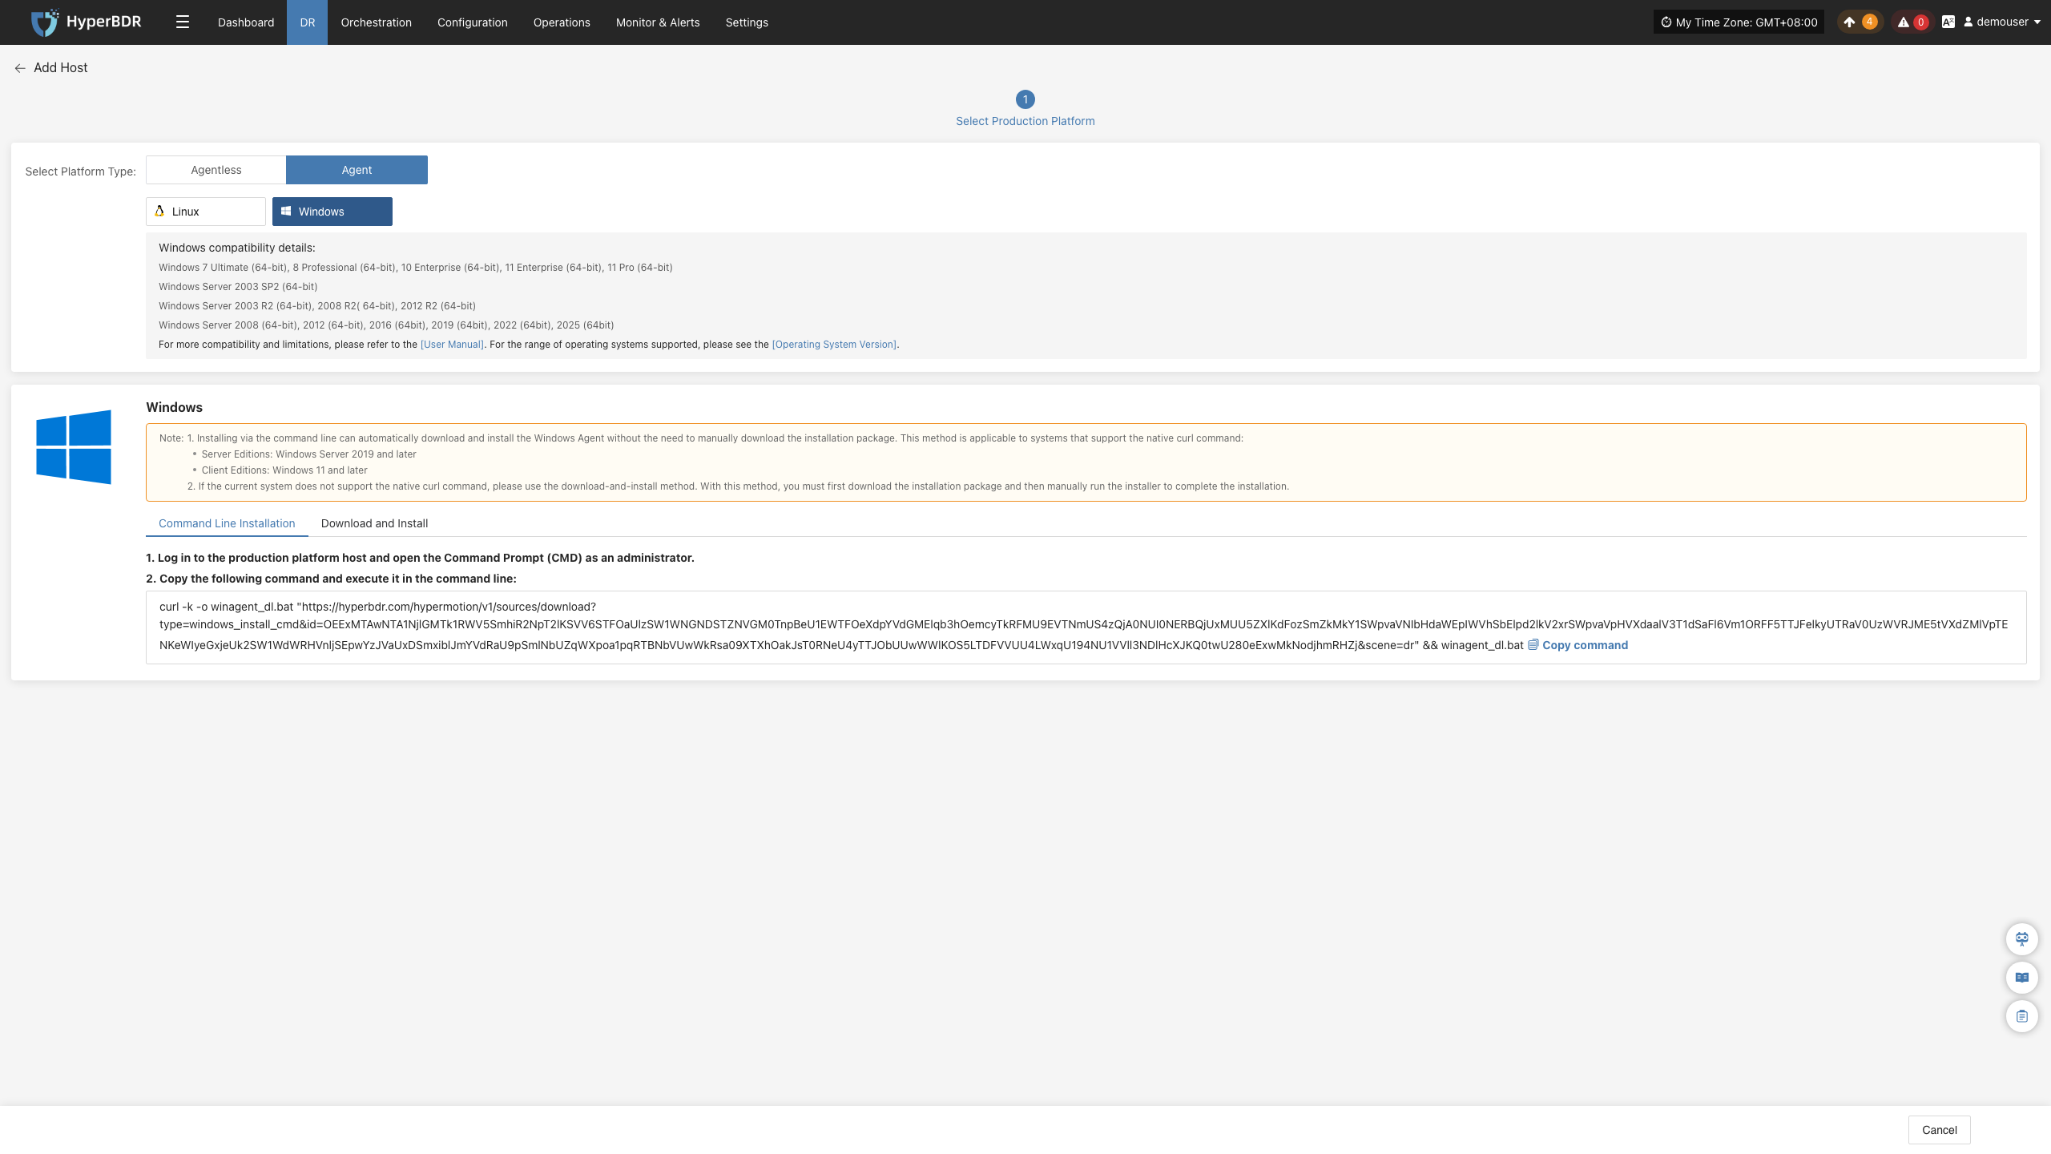Screen dimensions: 2051x1154
Task: Click the Add Host page title
Action: tap(61, 68)
